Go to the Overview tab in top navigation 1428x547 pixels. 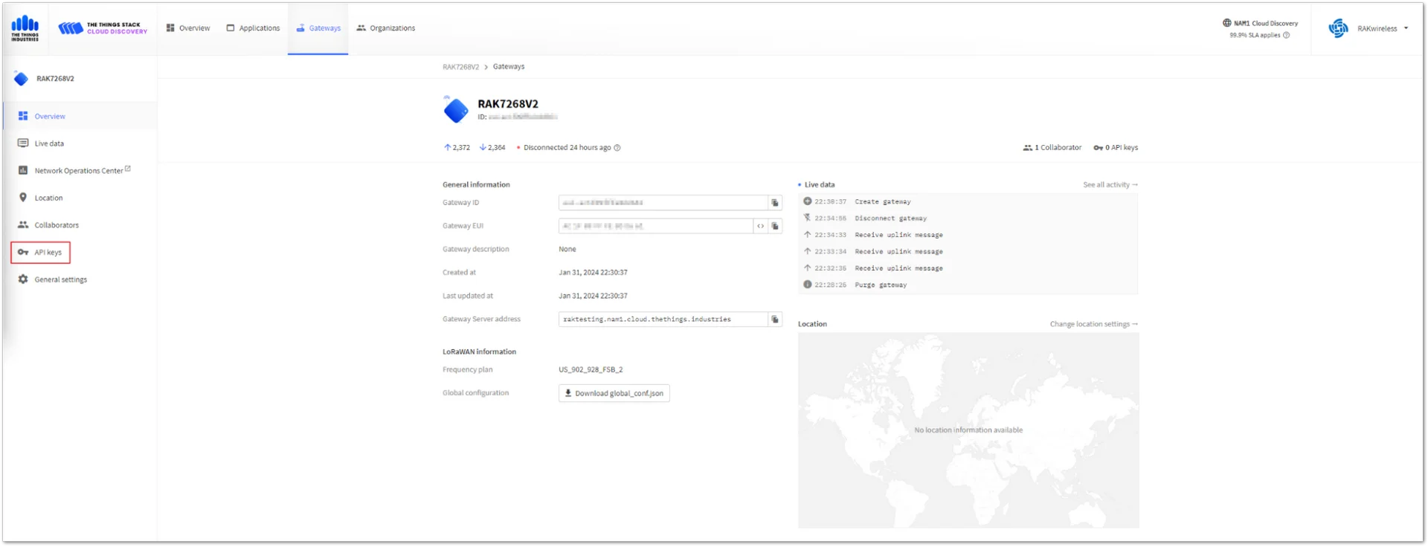pyautogui.click(x=188, y=28)
